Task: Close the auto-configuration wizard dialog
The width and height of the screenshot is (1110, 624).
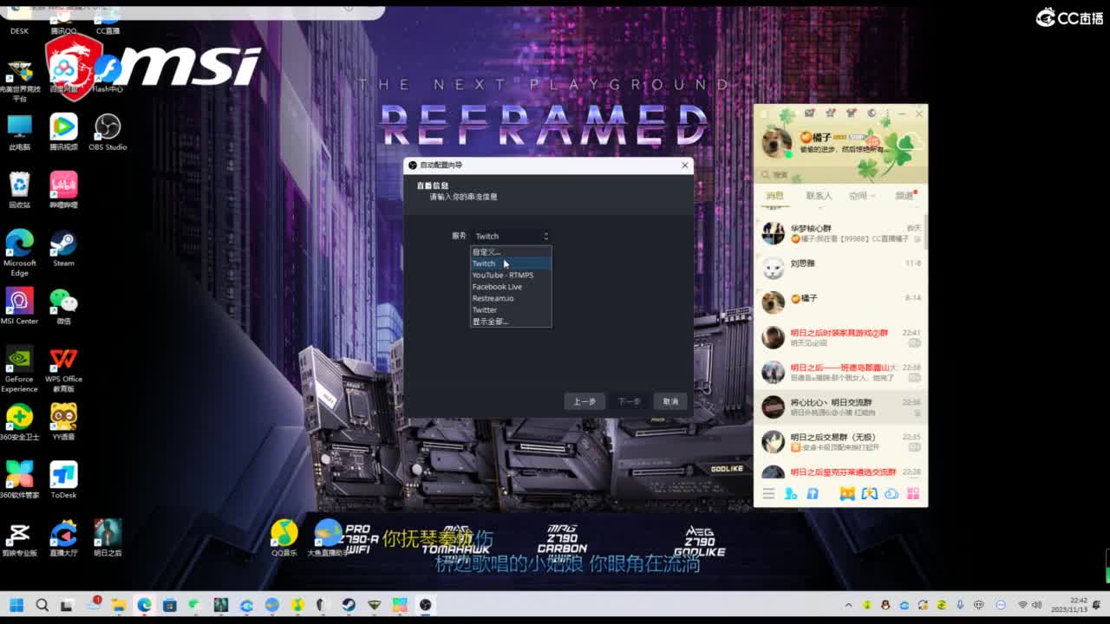Action: [x=684, y=165]
